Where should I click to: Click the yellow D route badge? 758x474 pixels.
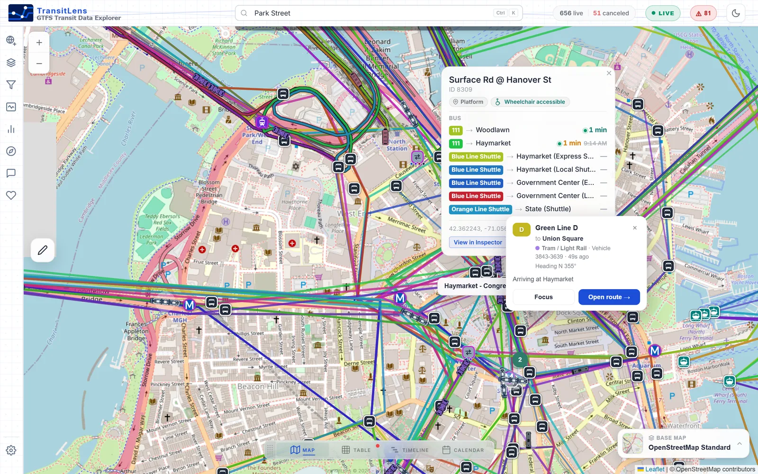(x=522, y=230)
